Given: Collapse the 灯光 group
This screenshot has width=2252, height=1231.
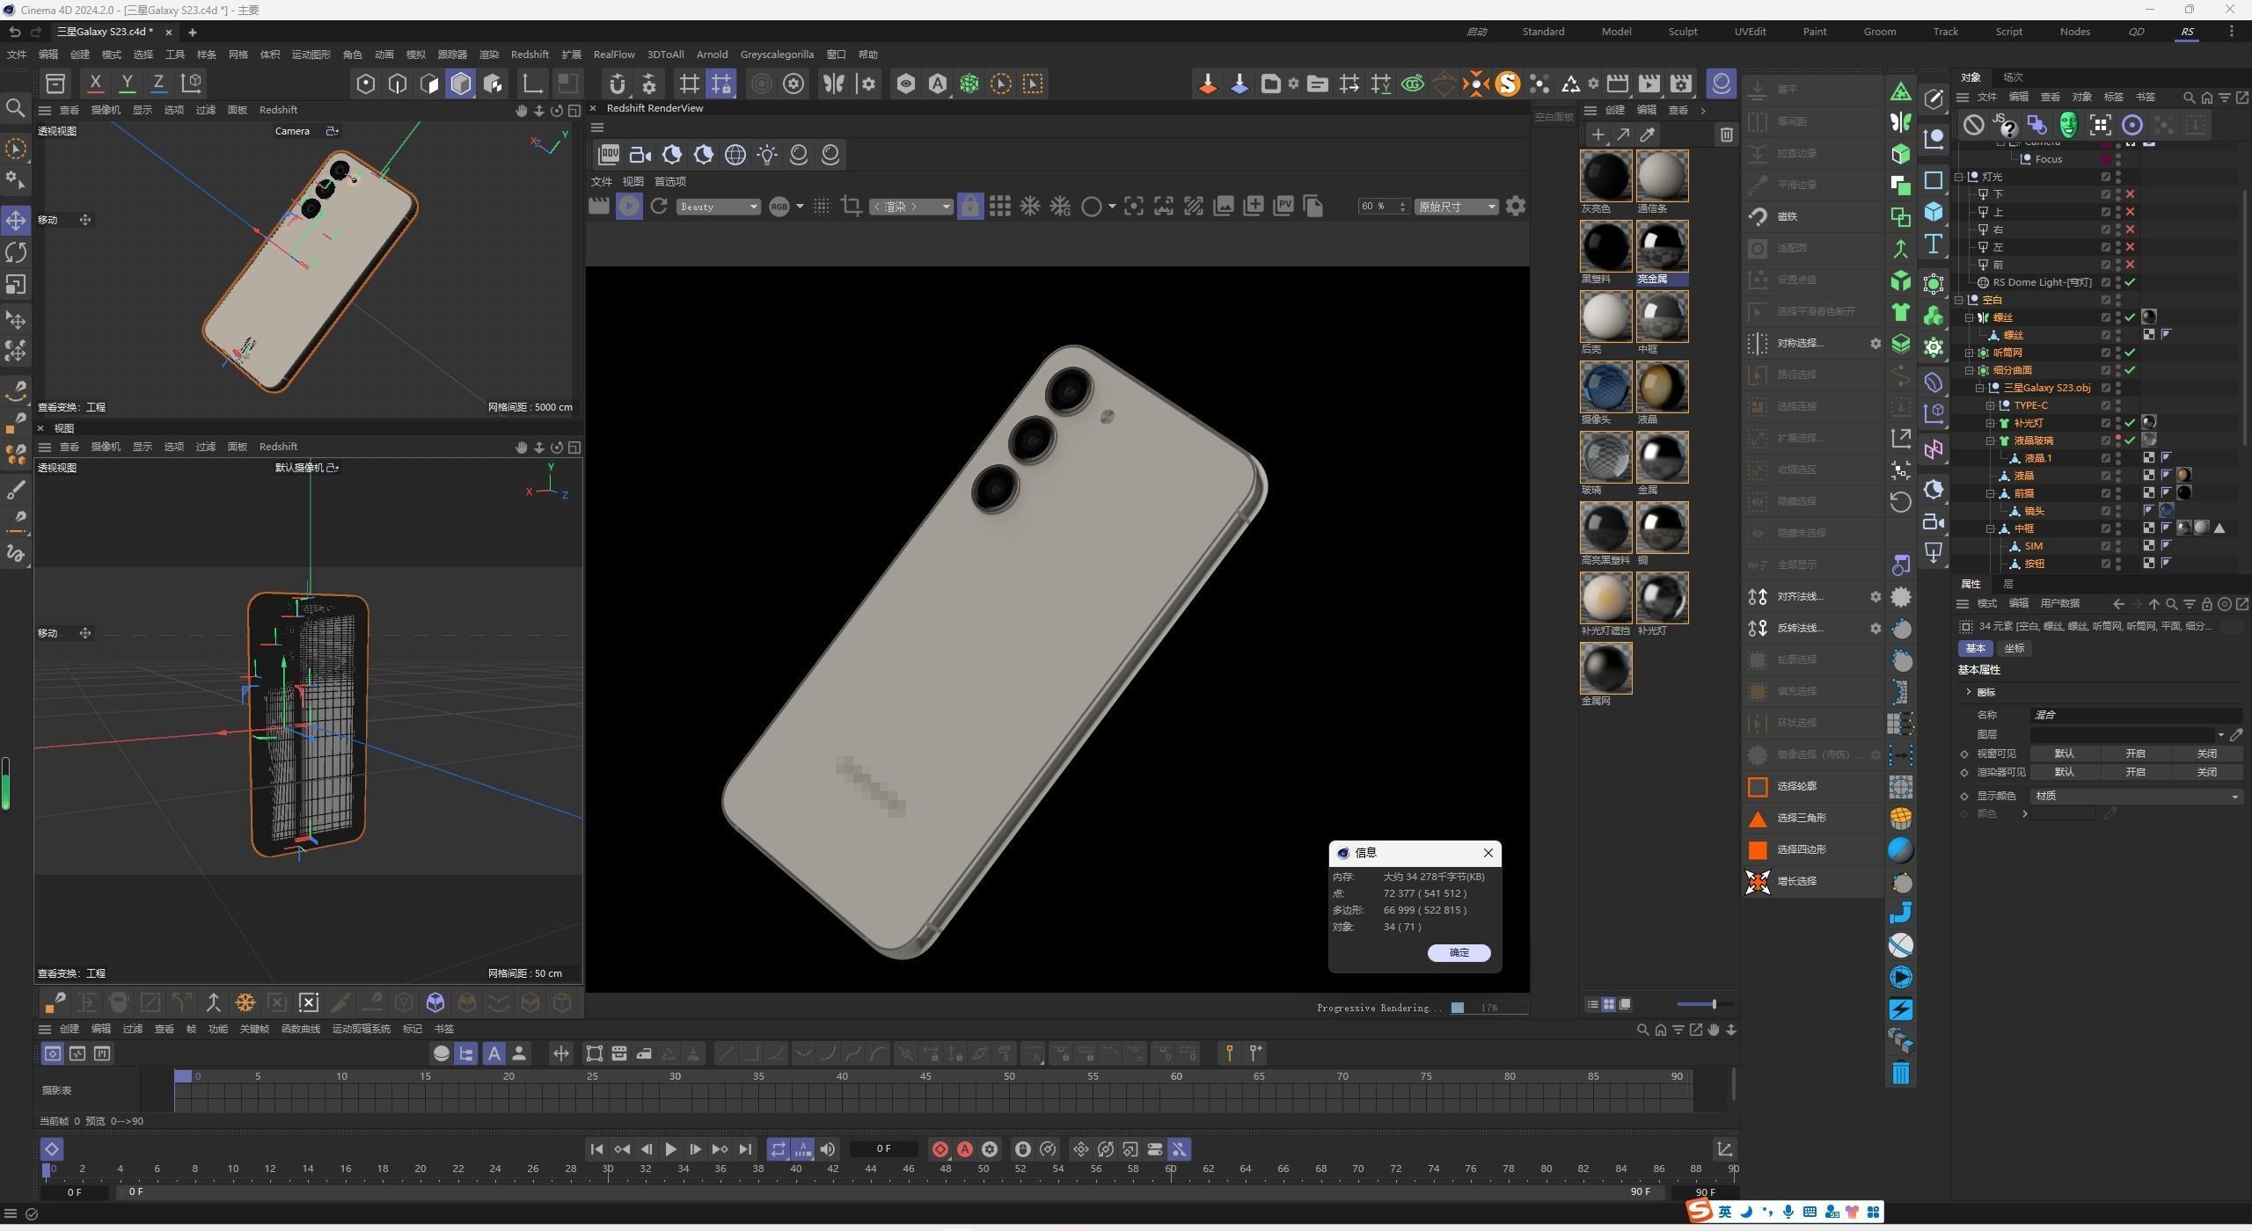Looking at the screenshot, I should pos(1959,177).
